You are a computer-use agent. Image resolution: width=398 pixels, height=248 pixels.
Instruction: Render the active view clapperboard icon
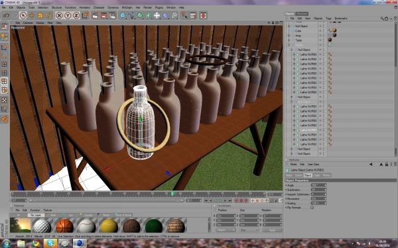point(95,15)
